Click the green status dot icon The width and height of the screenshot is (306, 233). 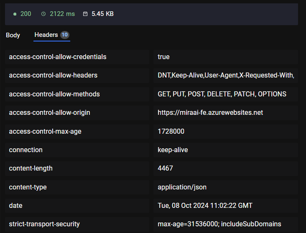coord(15,14)
